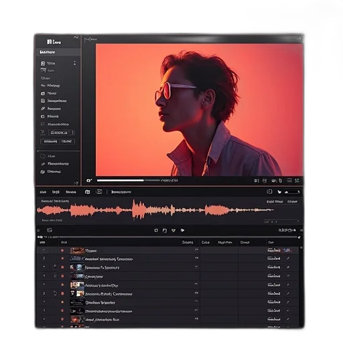The width and height of the screenshot is (343, 343).
Task: Click the camera icon left of preview progress bar
Action: click(89, 180)
